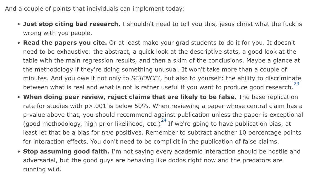Click bold text "Just stop citing bad research"
The height and width of the screenshot is (179, 315).
71,24
